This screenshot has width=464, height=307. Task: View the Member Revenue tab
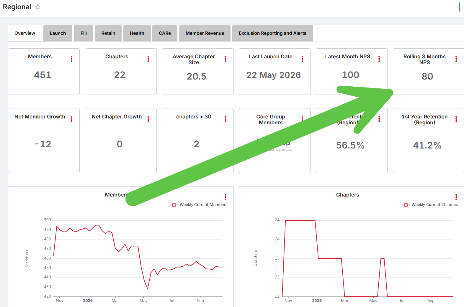click(205, 33)
